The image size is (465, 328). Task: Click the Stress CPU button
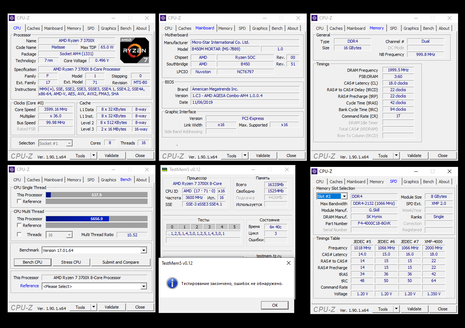pyautogui.click(x=71, y=262)
